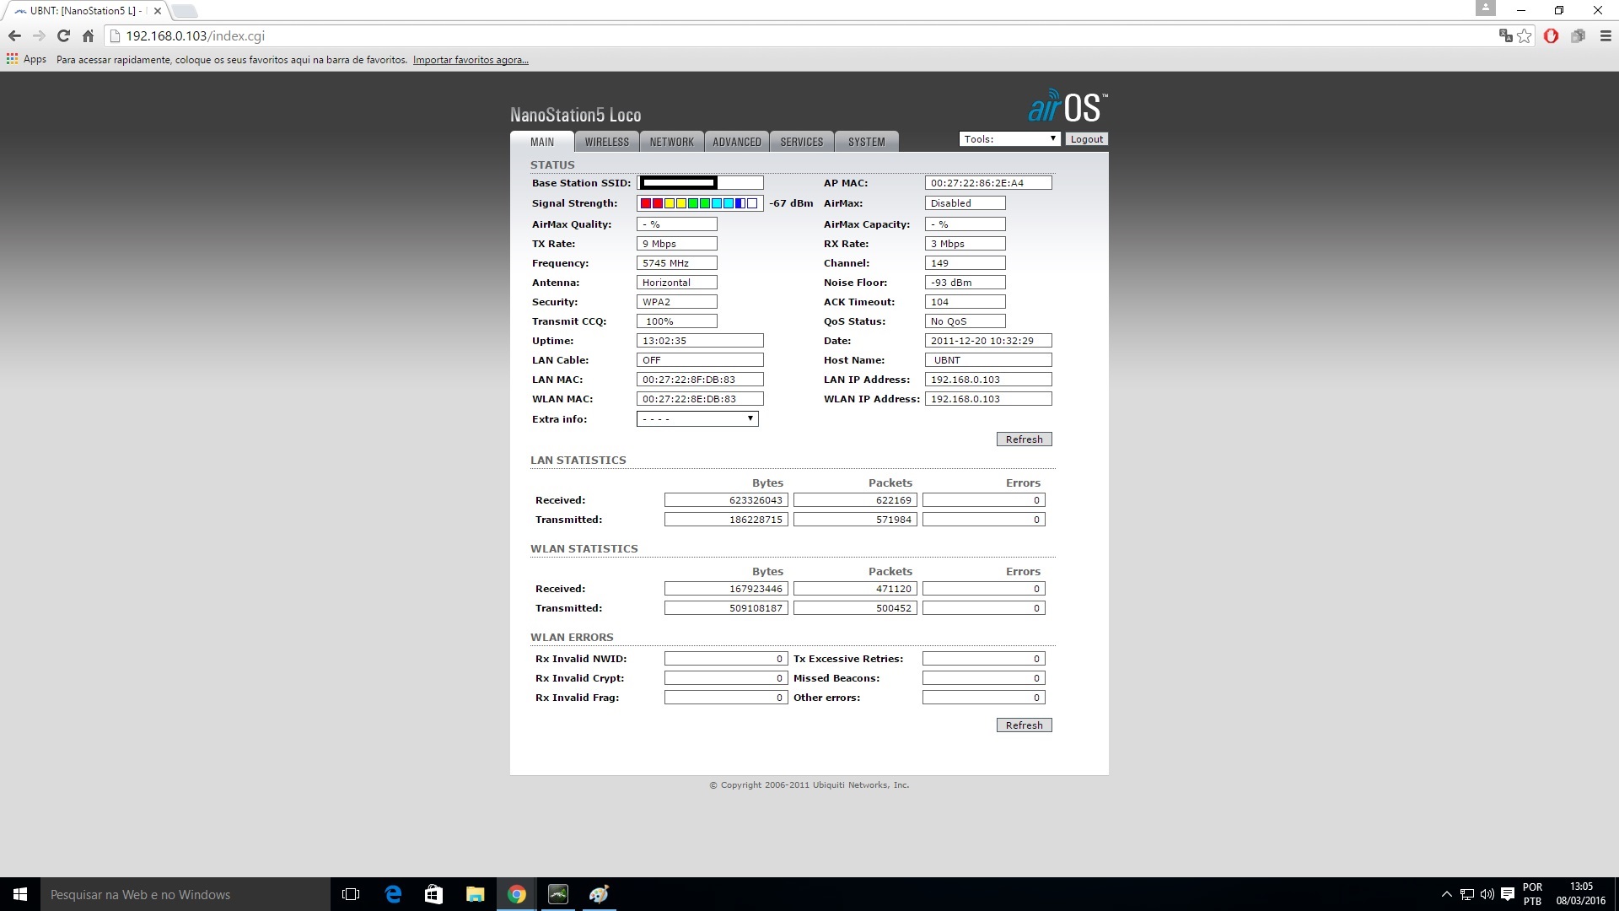
Task: Open the Chrome hamburger menu
Action: point(1606,36)
